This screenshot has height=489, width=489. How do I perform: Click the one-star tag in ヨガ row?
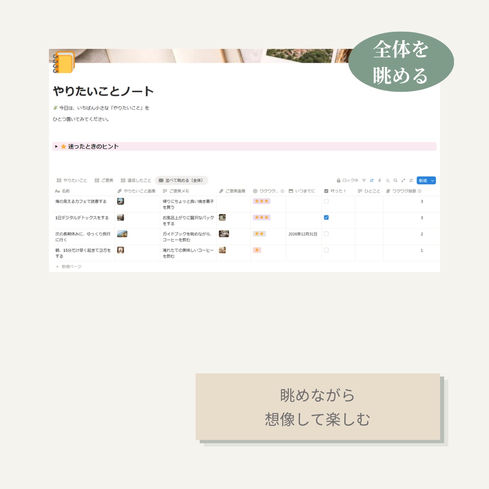coord(257,250)
